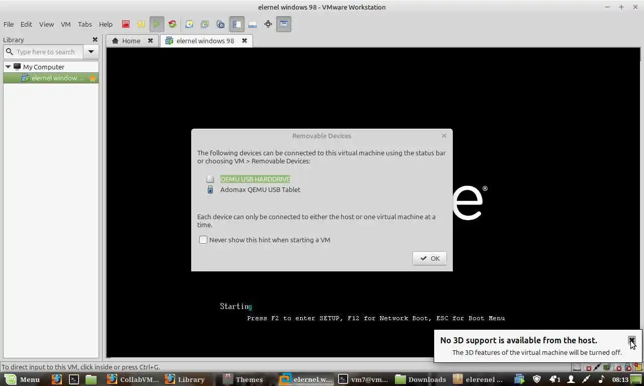
Task: Click the rightmost yellow message log status icon
Action: (638, 367)
